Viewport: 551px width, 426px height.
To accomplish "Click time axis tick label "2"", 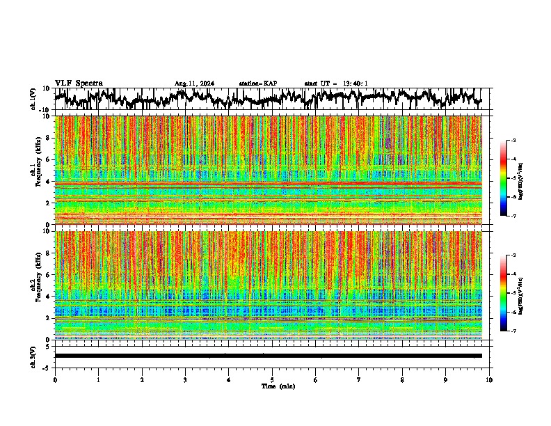I will tap(142, 380).
